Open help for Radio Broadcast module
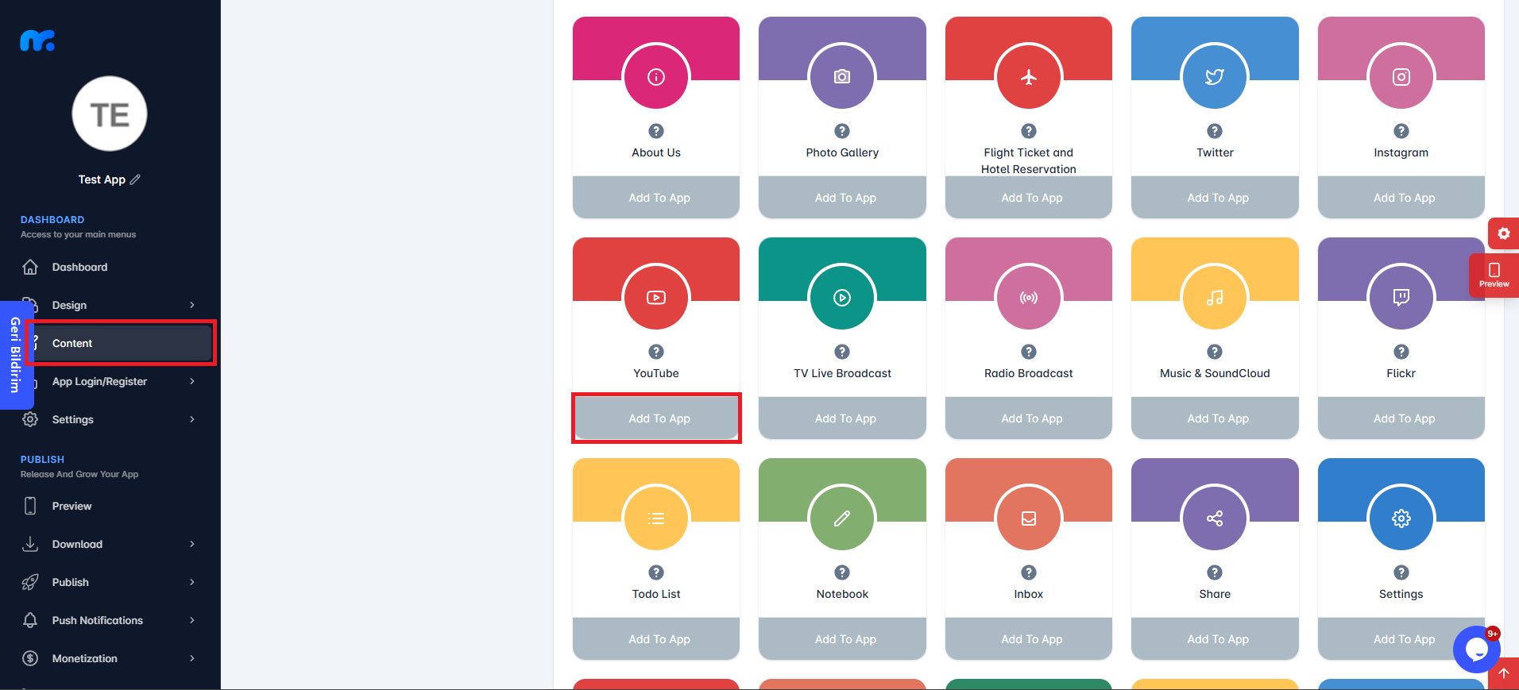The image size is (1519, 690). 1029,352
